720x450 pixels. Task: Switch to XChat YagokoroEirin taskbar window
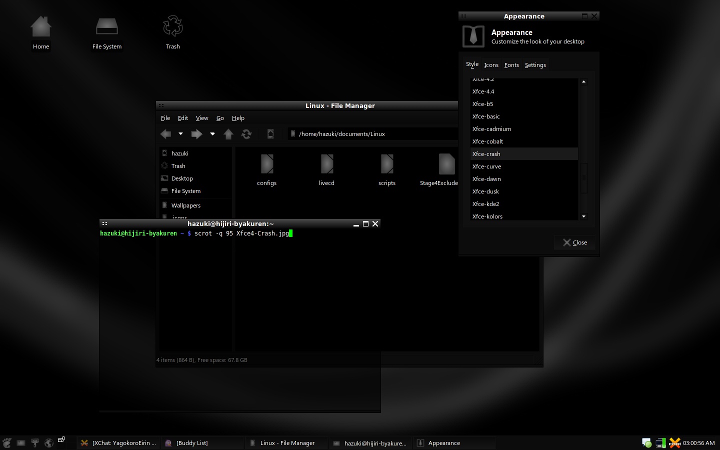119,443
